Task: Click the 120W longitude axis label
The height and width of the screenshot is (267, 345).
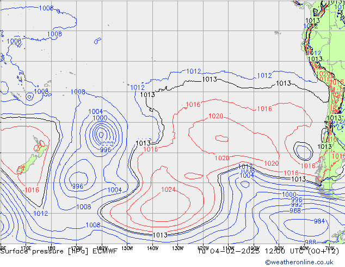Action: click(x=203, y=248)
